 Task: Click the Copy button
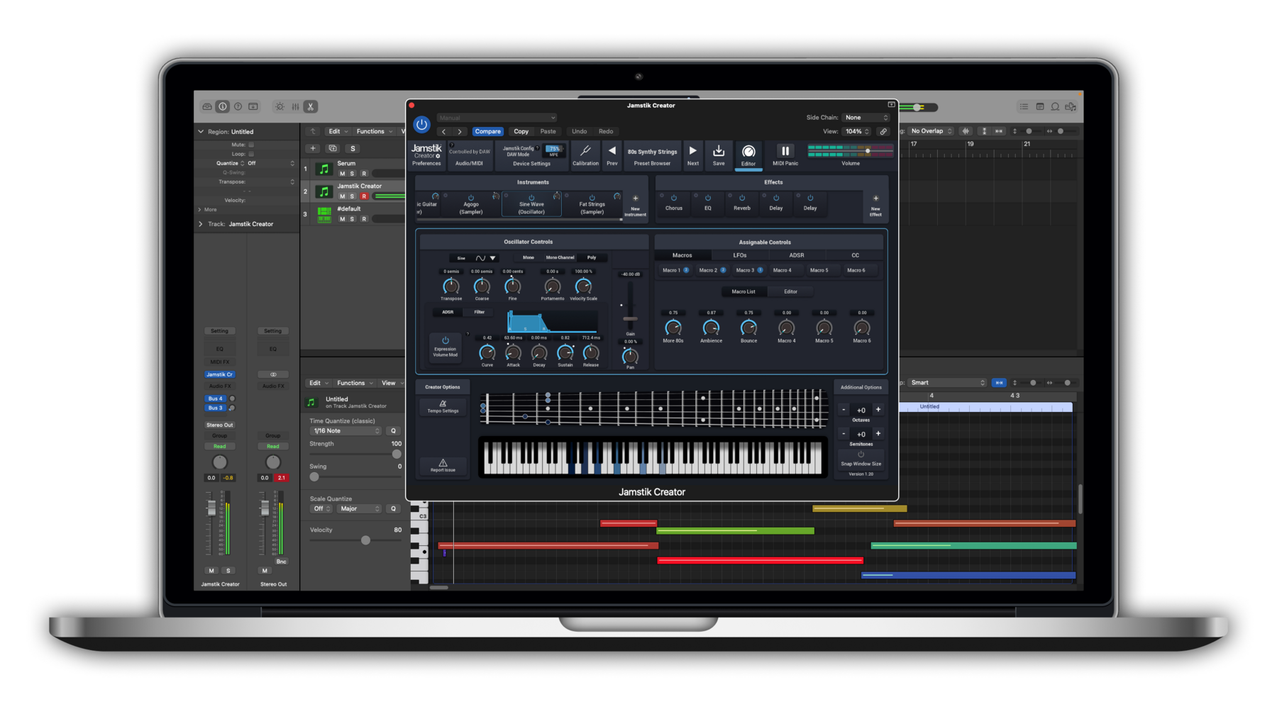point(521,131)
